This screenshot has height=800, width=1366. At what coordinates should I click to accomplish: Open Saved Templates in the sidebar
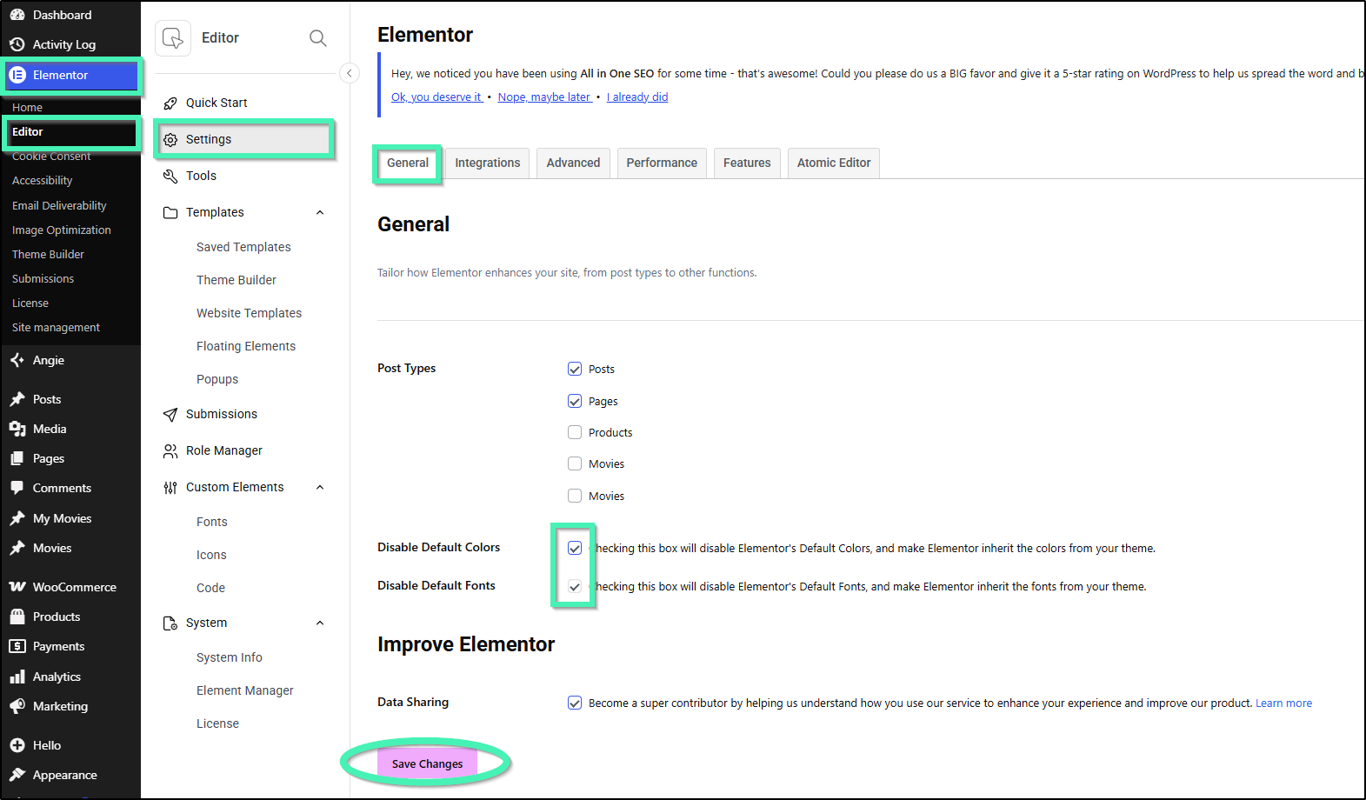pyautogui.click(x=243, y=248)
